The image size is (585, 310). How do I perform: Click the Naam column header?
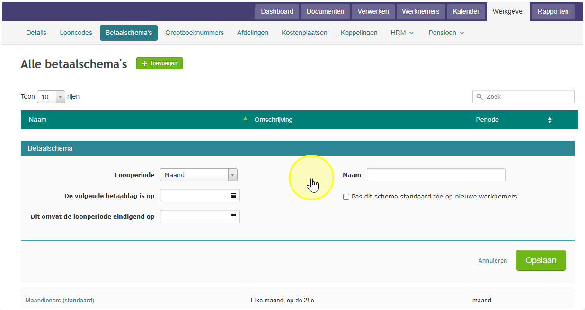pyautogui.click(x=38, y=120)
